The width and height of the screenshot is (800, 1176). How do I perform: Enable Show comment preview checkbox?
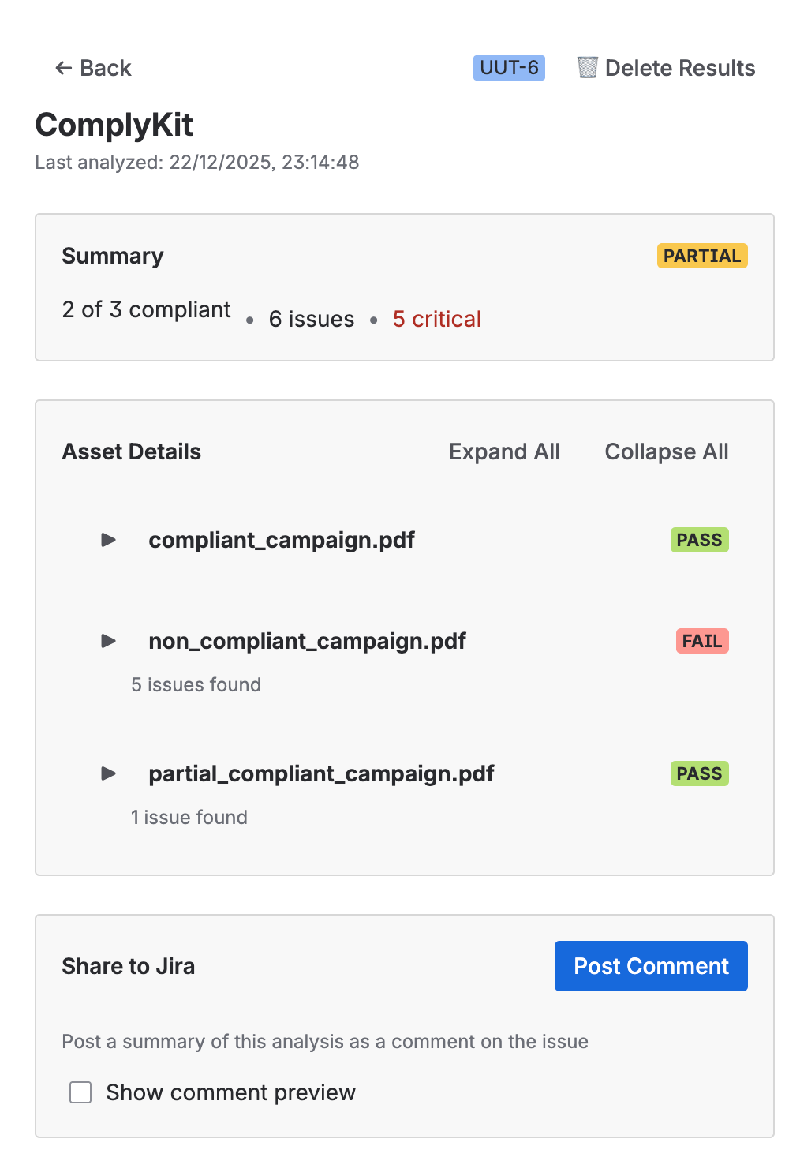click(80, 1092)
